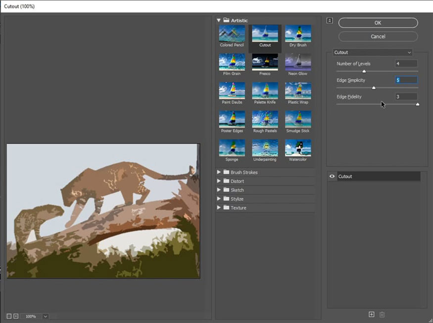Choose the Poster Edges filter thumbnail
Image resolution: width=433 pixels, height=323 pixels.
coord(232,119)
